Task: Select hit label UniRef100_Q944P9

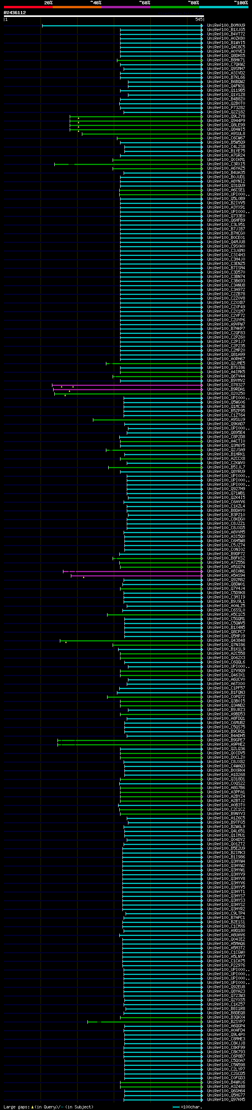Action: (x=226, y=120)
